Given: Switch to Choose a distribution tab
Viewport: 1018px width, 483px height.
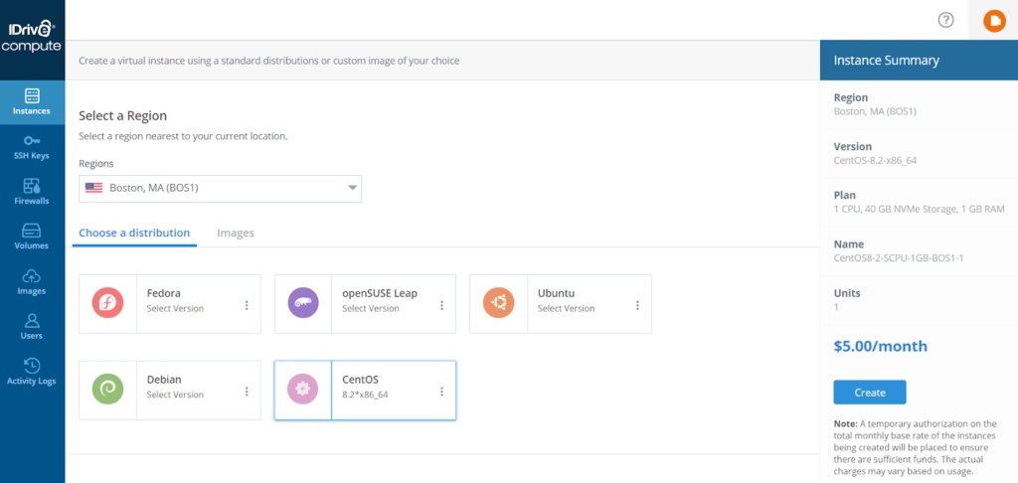Looking at the screenshot, I should (134, 233).
